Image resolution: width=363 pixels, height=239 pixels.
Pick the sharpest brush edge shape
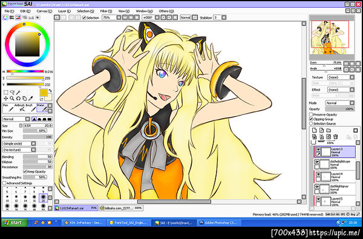pyautogui.click(x=34, y=119)
